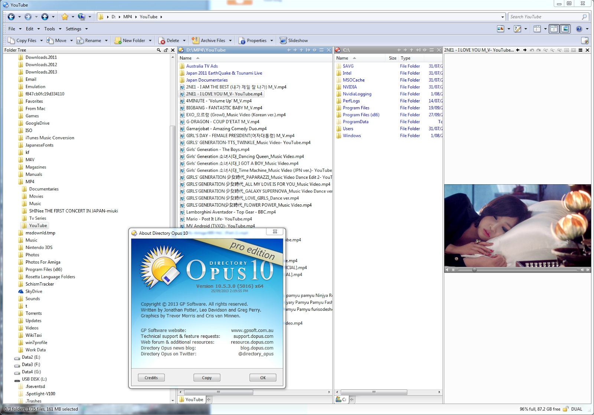Expand the Delete dropdown arrow

[184, 40]
